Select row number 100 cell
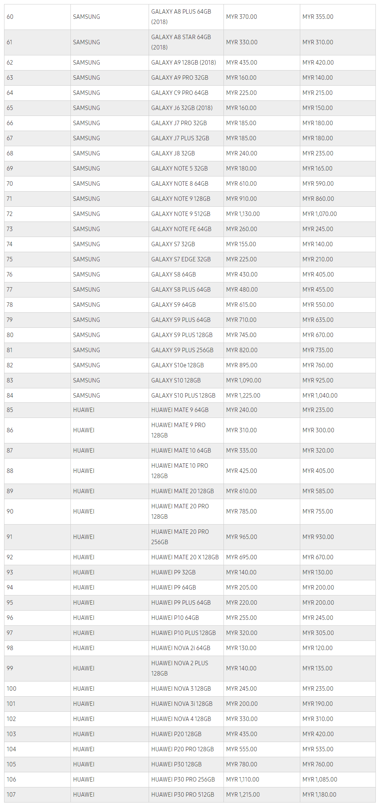Image resolution: width=381 pixels, height=807 pixels. tap(11, 688)
